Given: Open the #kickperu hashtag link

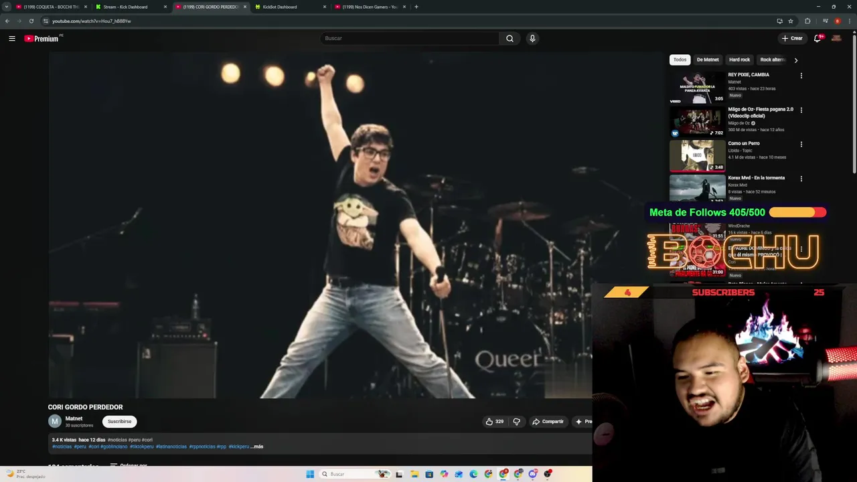Looking at the screenshot, I should coord(238,447).
